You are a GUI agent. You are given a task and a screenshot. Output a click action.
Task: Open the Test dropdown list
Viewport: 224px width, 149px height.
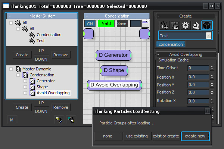pos(209,35)
